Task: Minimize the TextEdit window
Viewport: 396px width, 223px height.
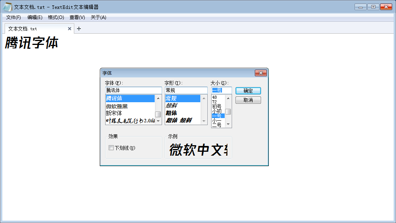Action: tap(360, 7)
